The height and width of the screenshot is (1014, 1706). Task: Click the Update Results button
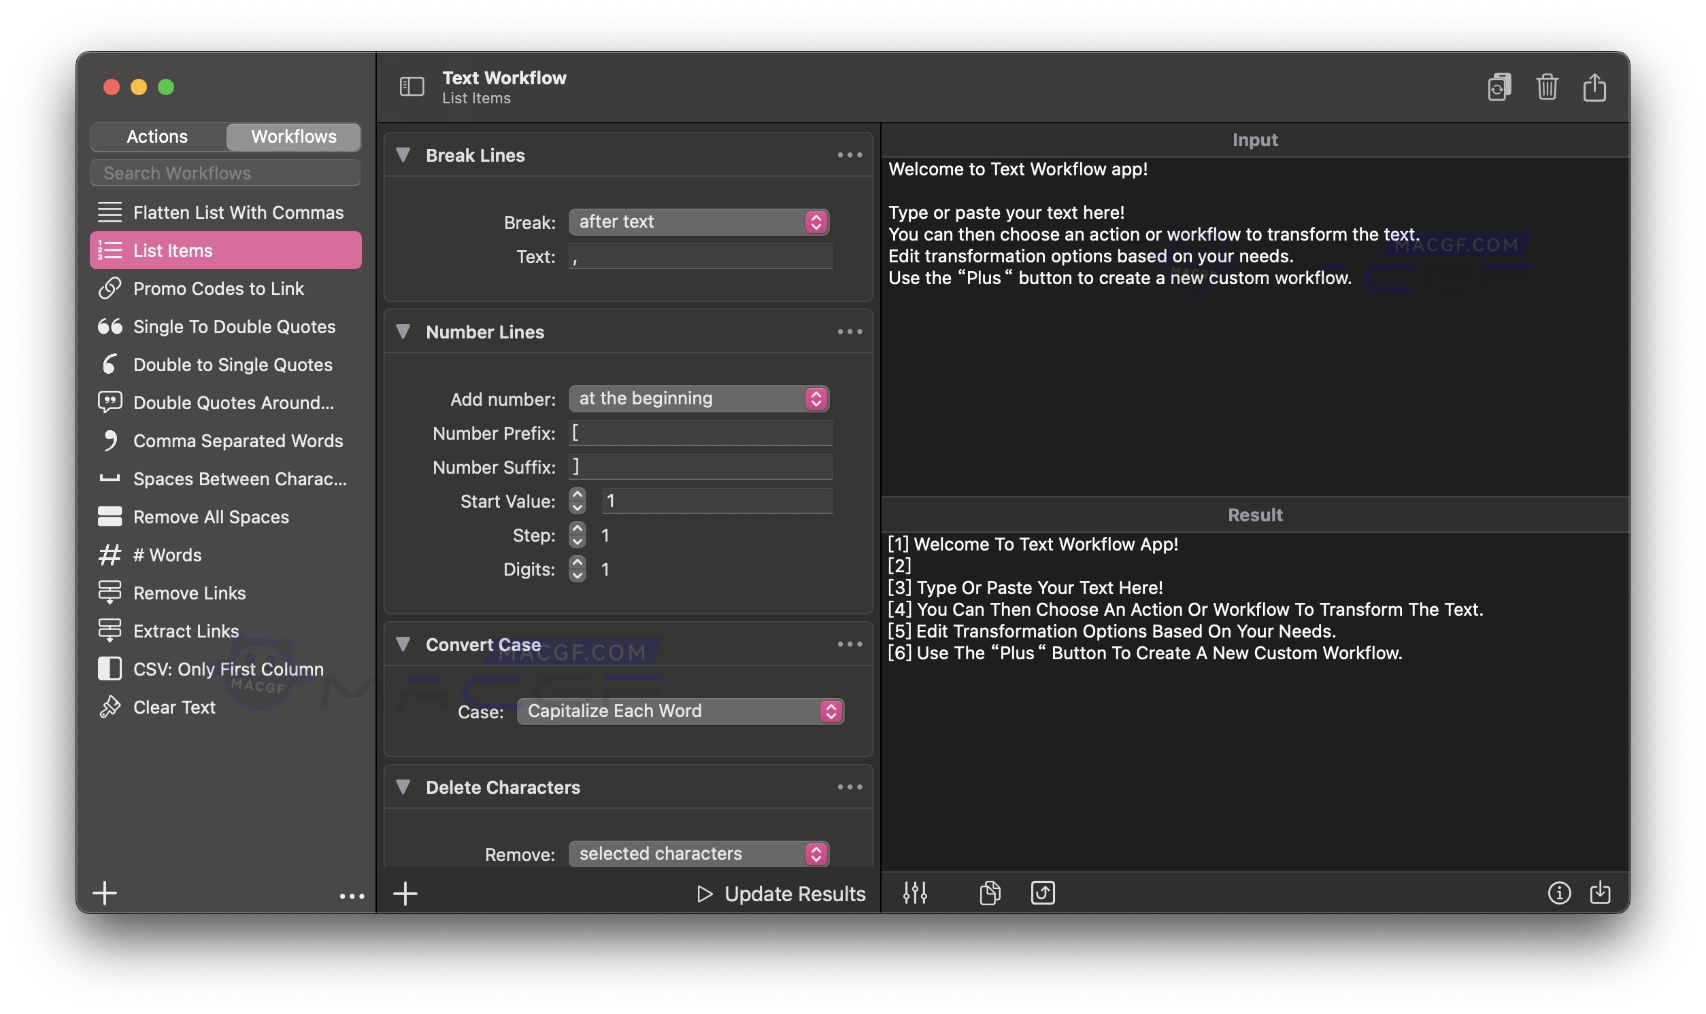(x=780, y=893)
